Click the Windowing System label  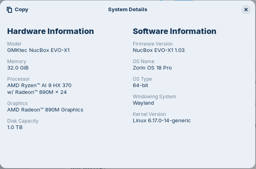154,97
